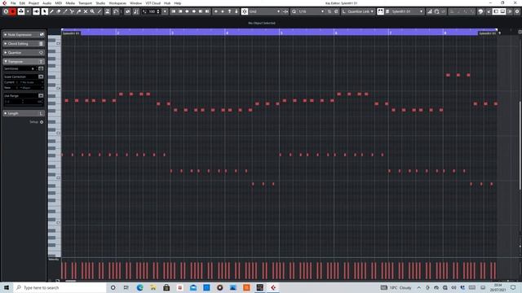
Task: Select the Trim tool
Action: (65, 11)
